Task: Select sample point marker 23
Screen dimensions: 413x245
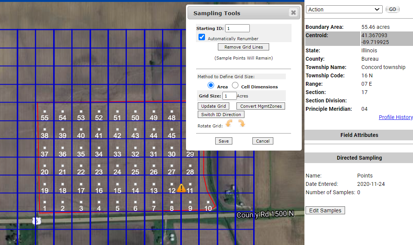Action: click(99, 165)
